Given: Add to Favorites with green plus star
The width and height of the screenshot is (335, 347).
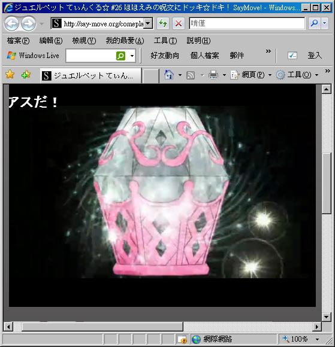Looking at the screenshot, I should pyautogui.click(x=26, y=75).
